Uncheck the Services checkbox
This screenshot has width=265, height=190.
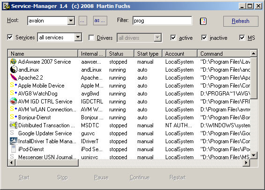click(10, 37)
